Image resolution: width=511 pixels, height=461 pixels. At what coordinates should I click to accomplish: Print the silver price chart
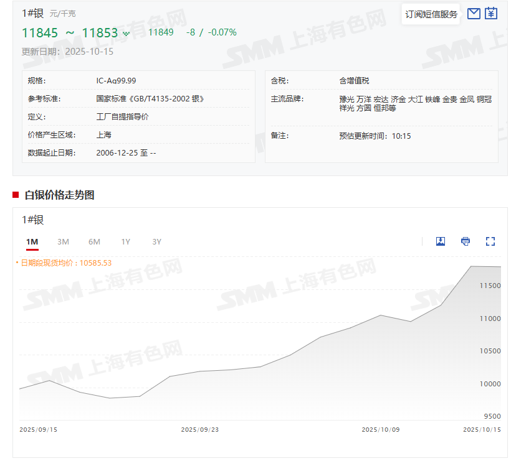coord(466,241)
